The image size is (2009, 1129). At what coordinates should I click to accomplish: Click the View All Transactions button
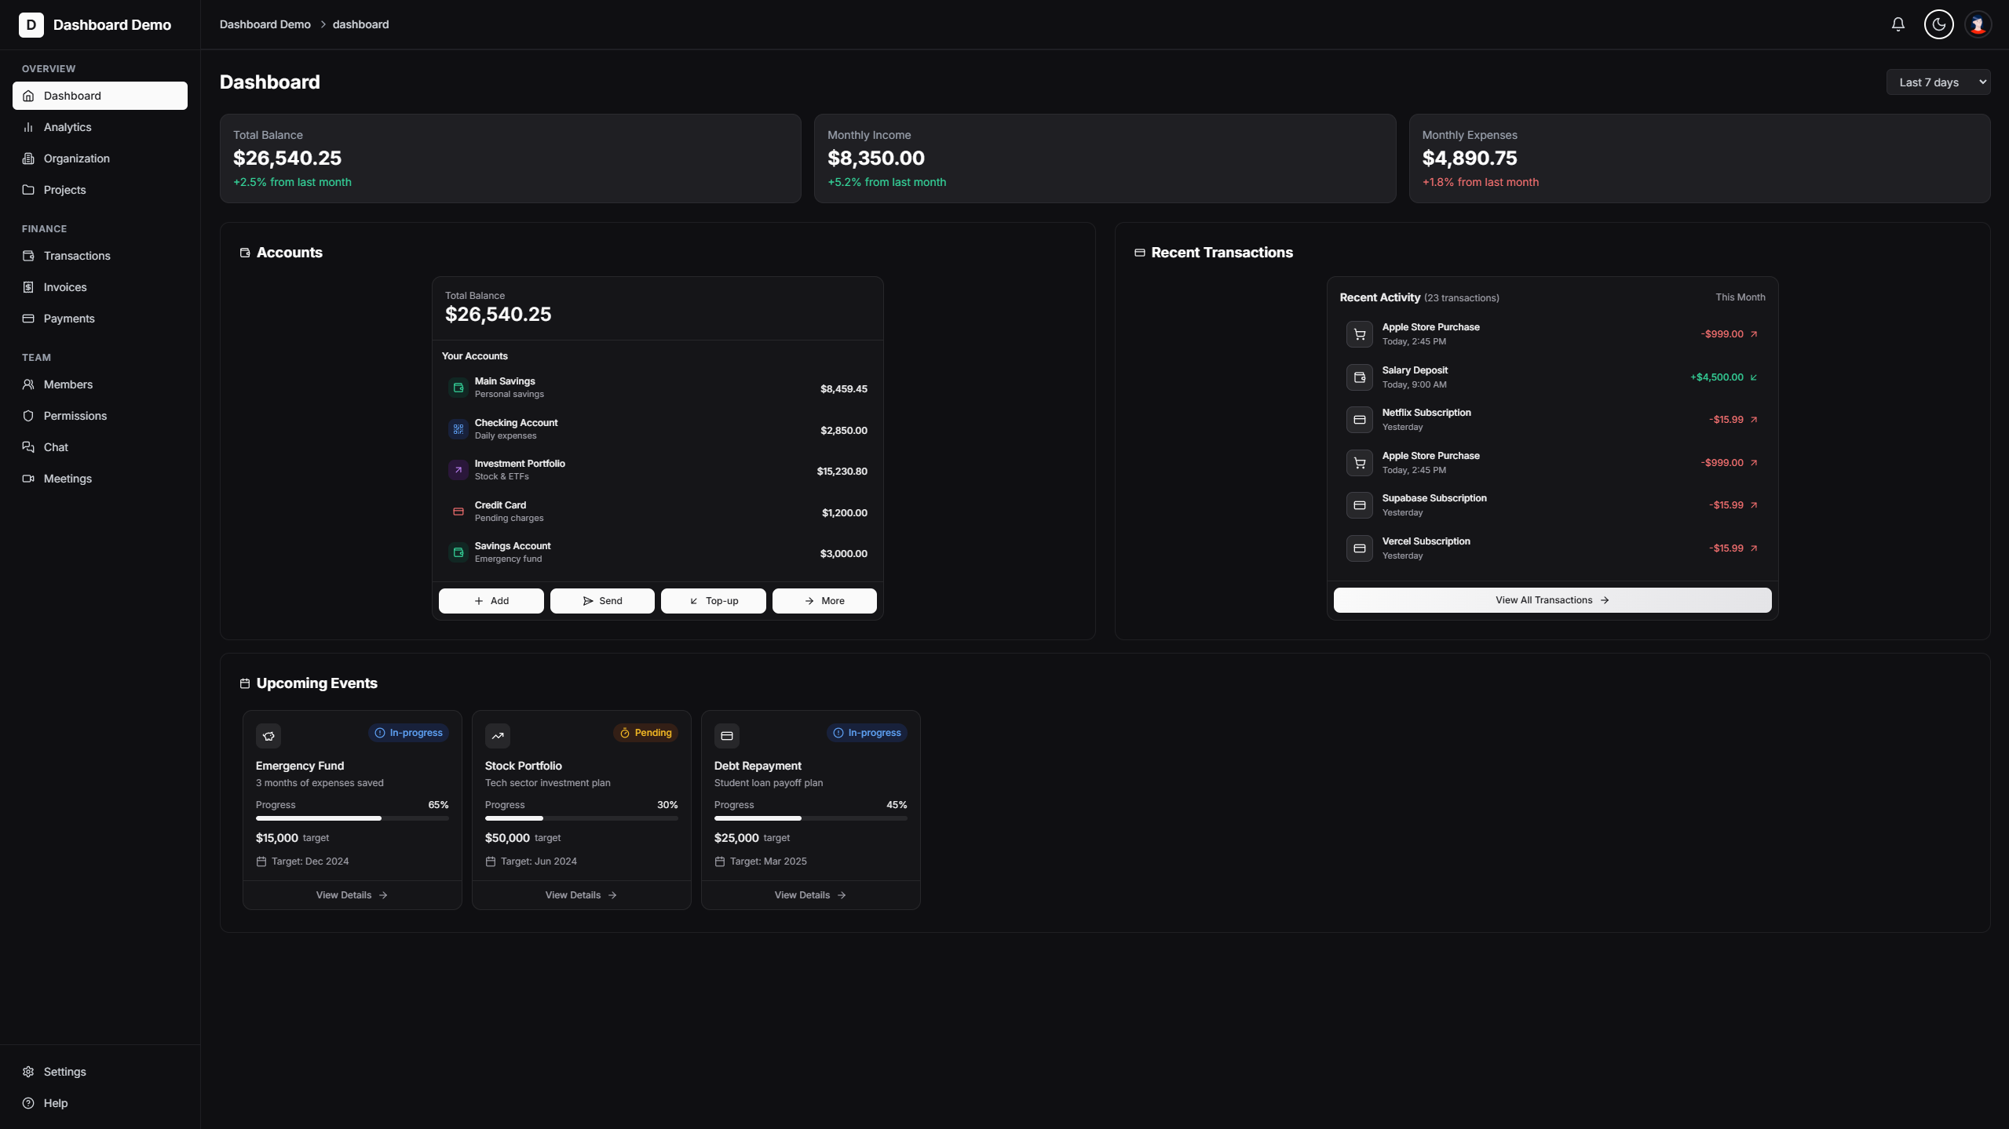(1552, 599)
